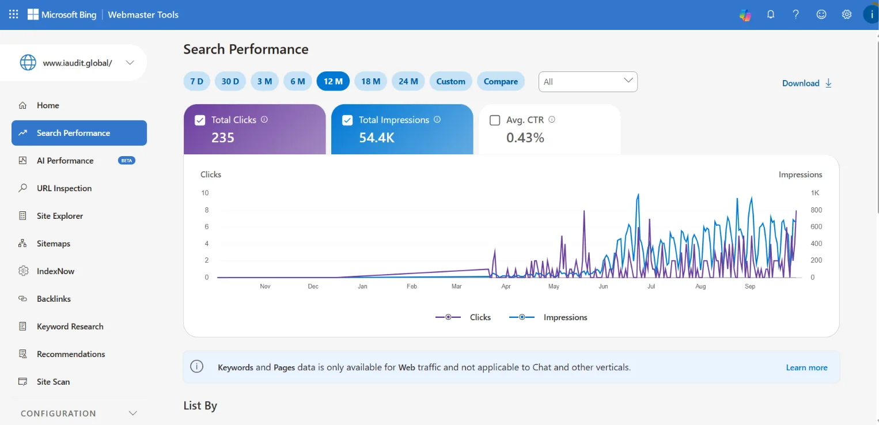Click the Site Scan sidebar icon

[22, 382]
